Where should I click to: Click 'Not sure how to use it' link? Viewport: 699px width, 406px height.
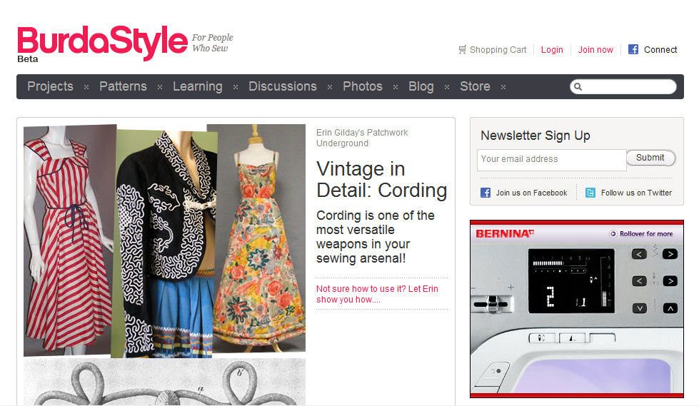click(x=377, y=294)
